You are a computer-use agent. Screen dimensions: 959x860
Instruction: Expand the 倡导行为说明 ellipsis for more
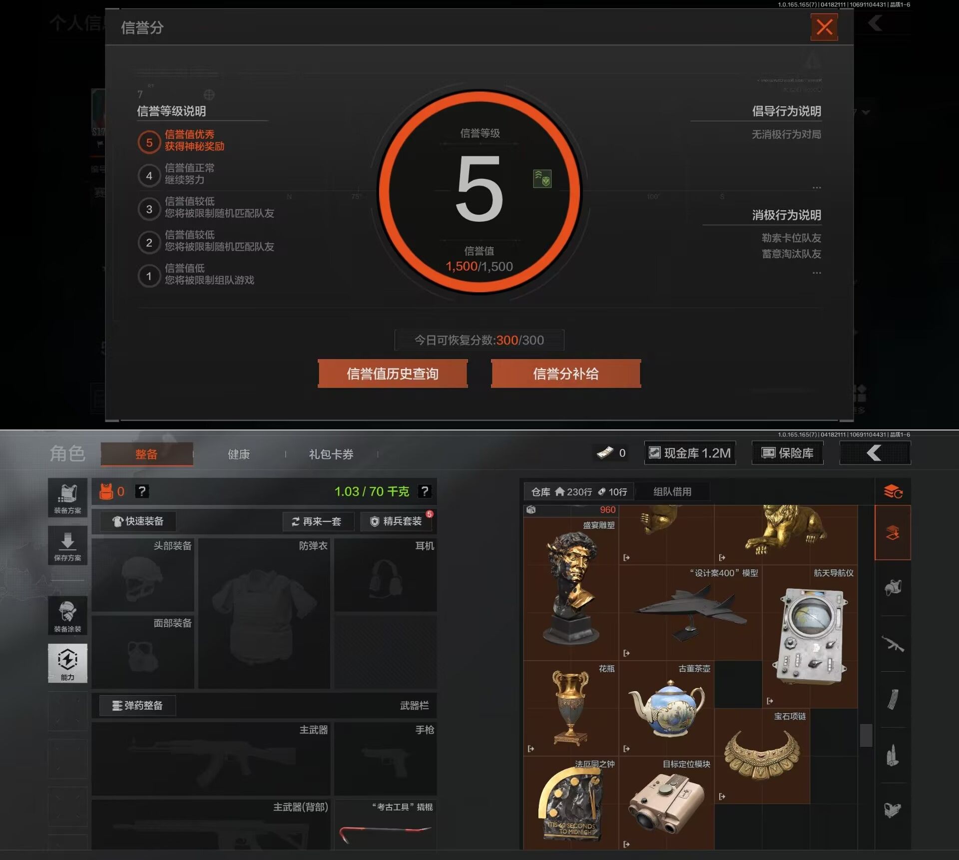click(x=816, y=188)
